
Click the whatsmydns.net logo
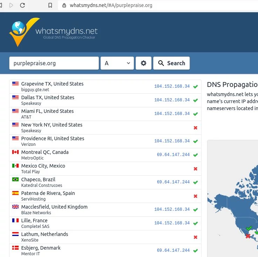click(53, 32)
